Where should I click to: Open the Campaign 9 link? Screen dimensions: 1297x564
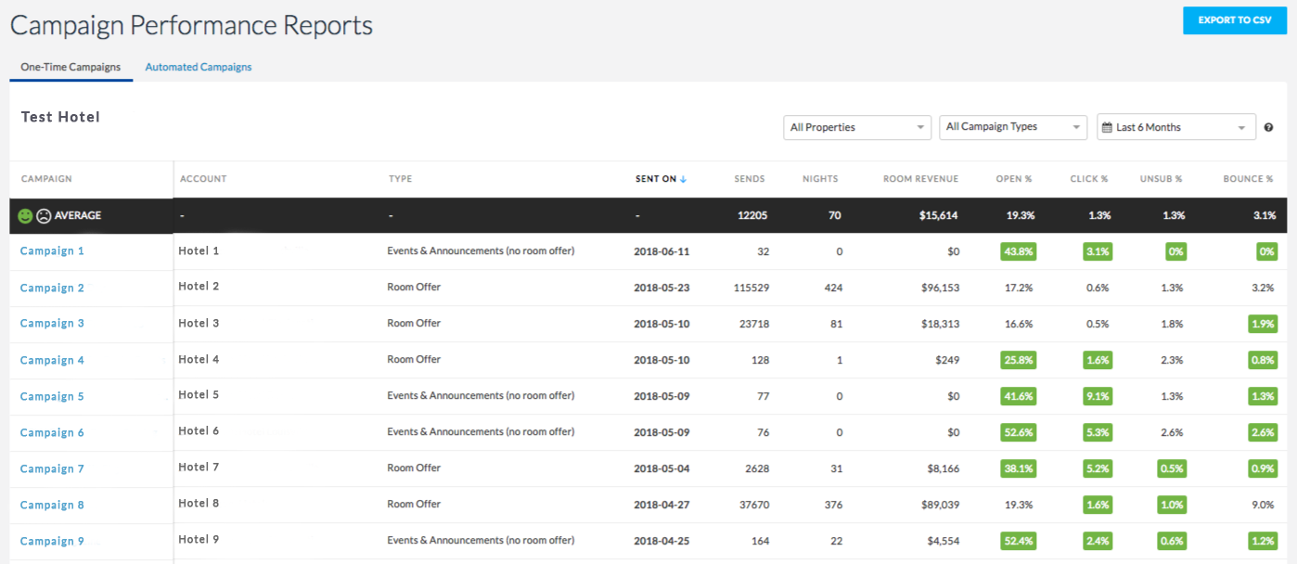point(52,541)
